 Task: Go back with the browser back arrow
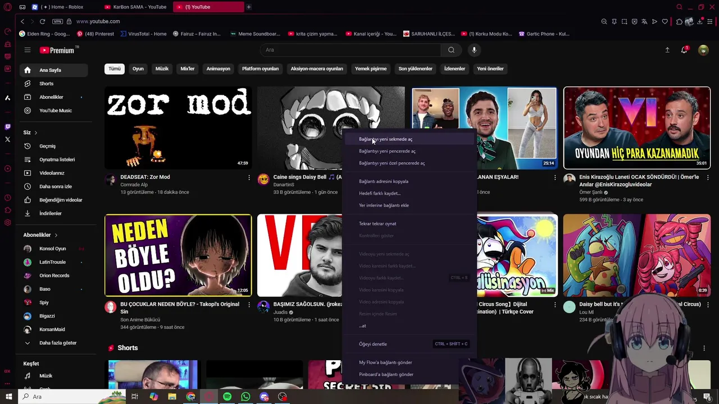22,21
